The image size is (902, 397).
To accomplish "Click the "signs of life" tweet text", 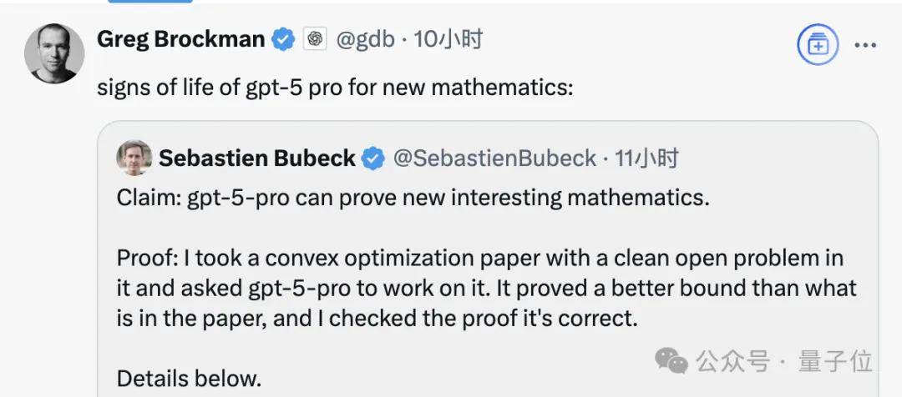I will tap(335, 87).
